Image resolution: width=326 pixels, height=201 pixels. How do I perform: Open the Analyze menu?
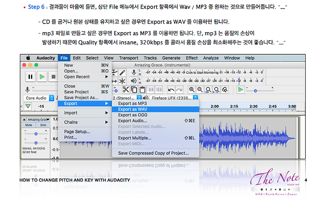pos(211,58)
